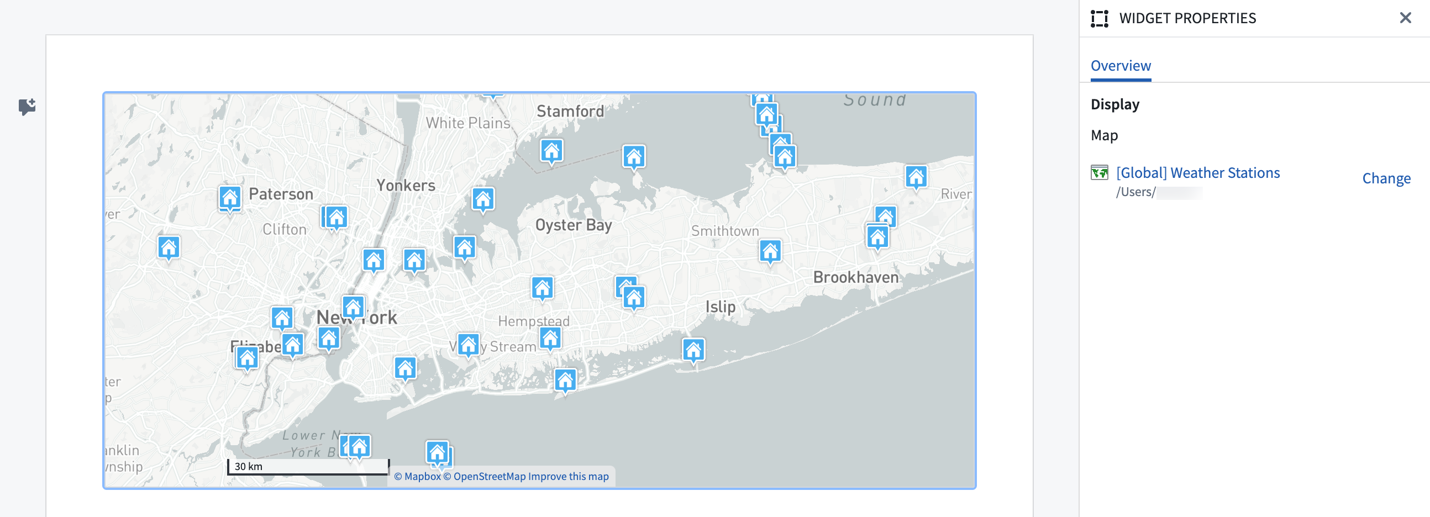
Task: Select the Overview tab
Action: point(1120,66)
